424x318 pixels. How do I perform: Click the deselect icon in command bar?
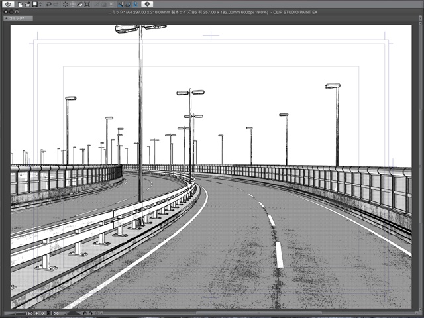[96, 5]
